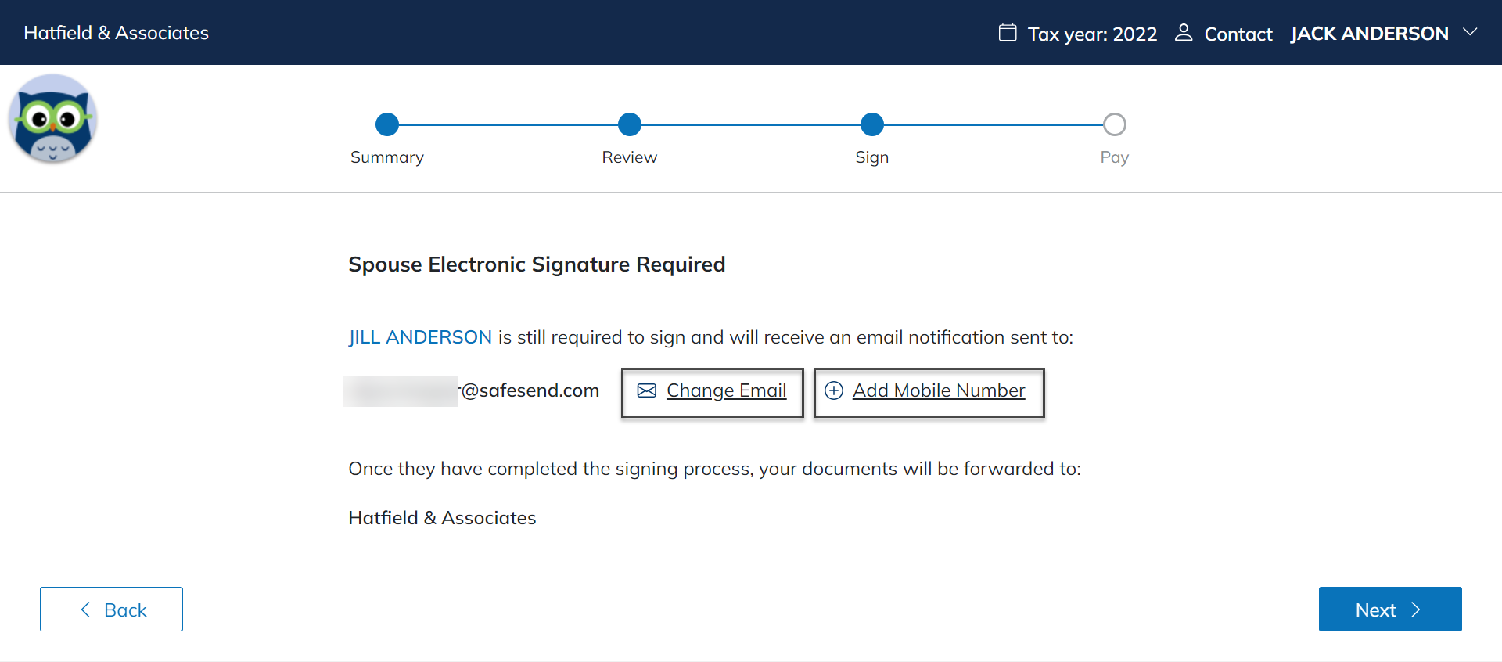Click the right chevron in the Next button
The height and width of the screenshot is (662, 1502).
(1415, 610)
